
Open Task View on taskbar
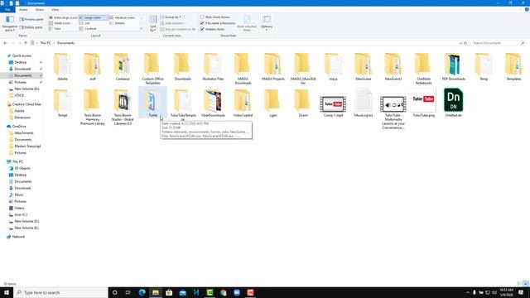point(128,292)
